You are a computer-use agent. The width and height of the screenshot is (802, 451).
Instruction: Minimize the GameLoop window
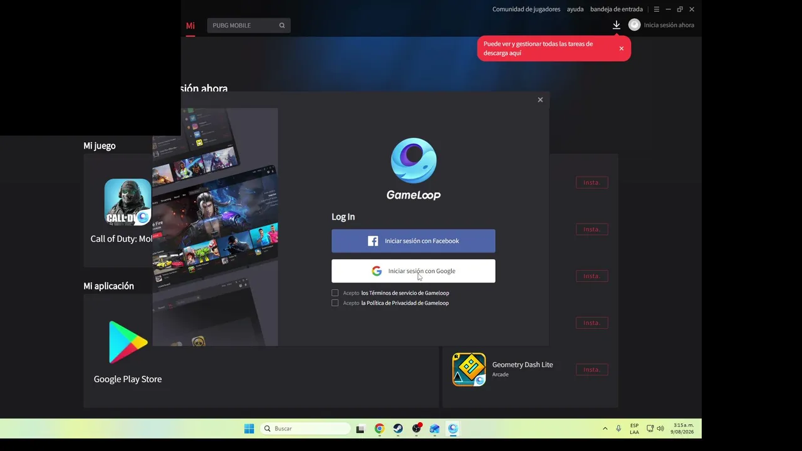669,9
